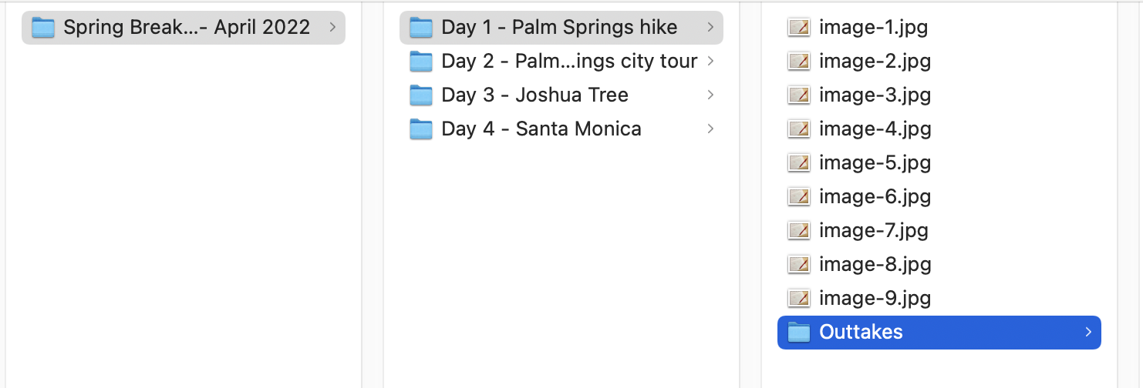Click the Day 2 Palm Springs city tour folder icon
The width and height of the screenshot is (1143, 388).
point(421,62)
